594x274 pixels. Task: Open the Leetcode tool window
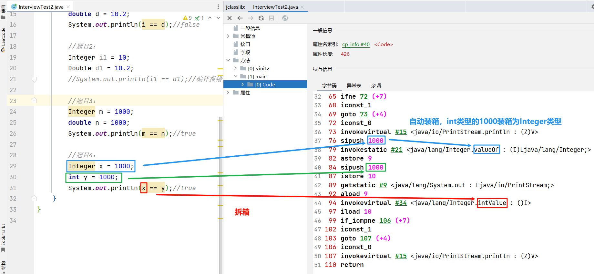coord(3,40)
